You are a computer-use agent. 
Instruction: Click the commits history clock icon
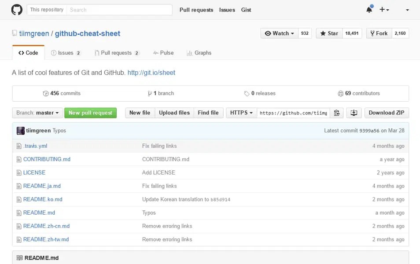tap(46, 93)
